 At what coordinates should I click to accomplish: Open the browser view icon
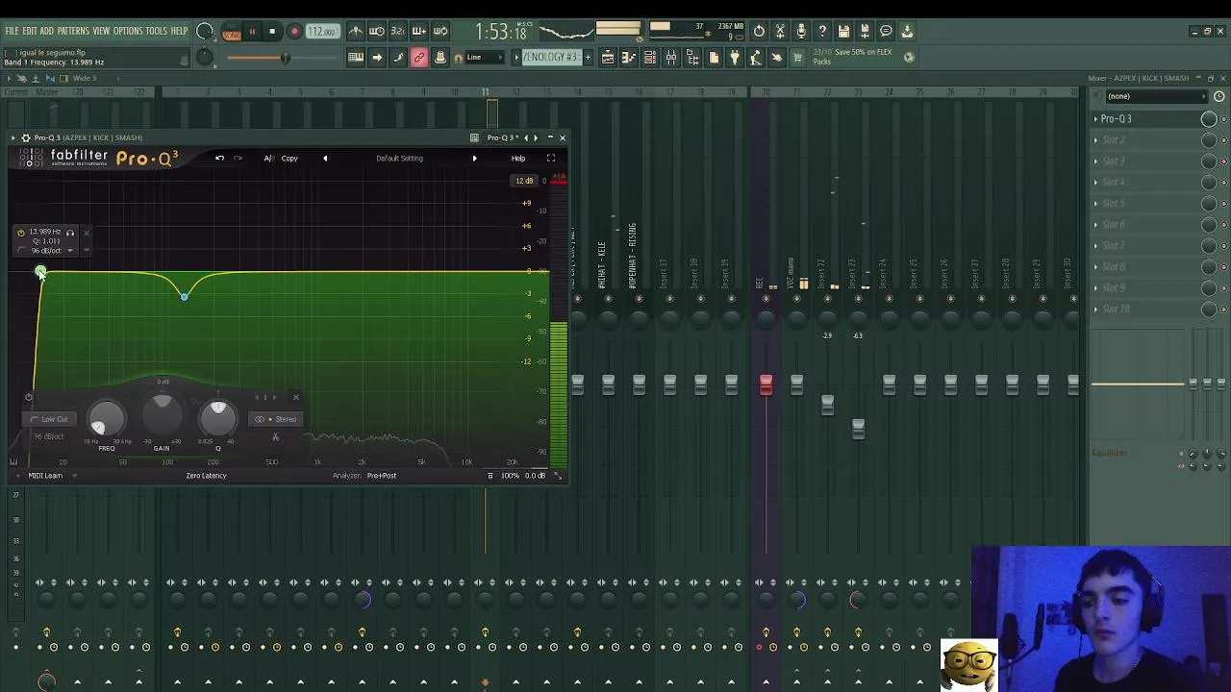point(692,58)
